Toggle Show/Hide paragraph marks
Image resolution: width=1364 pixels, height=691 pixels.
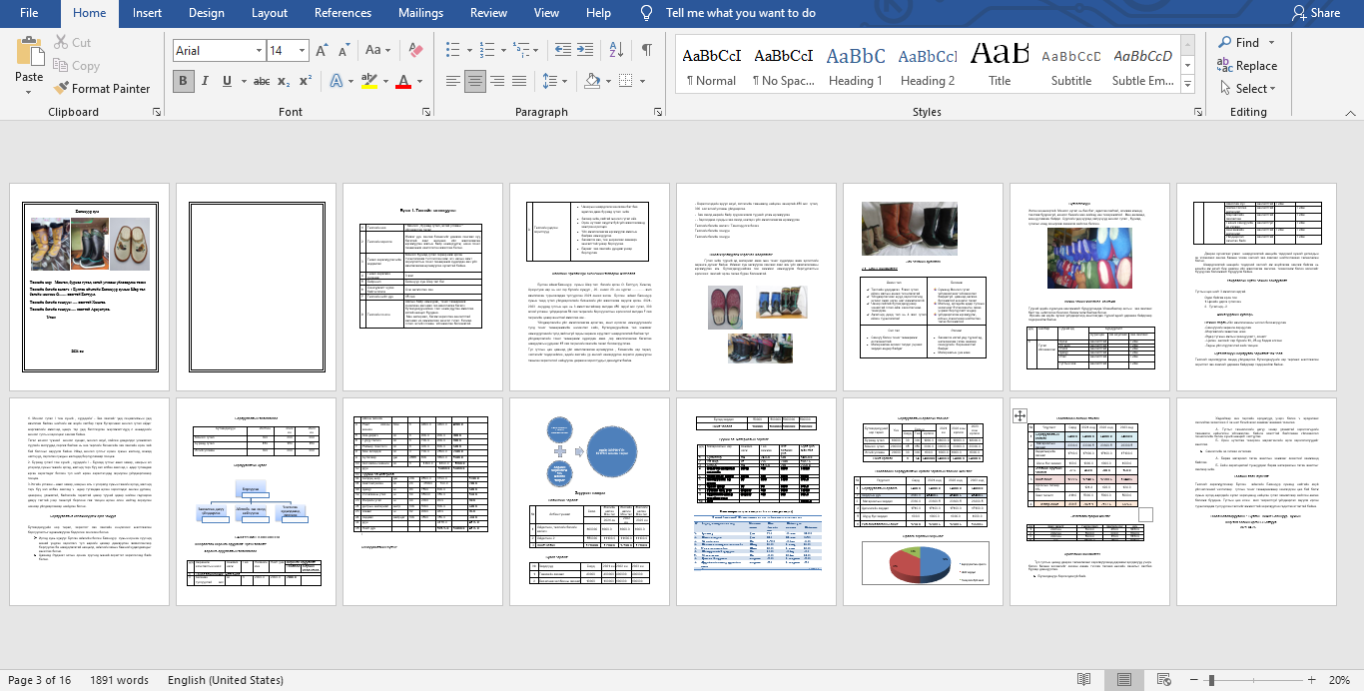tap(647, 50)
